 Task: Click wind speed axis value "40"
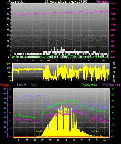[x=8, y=14]
